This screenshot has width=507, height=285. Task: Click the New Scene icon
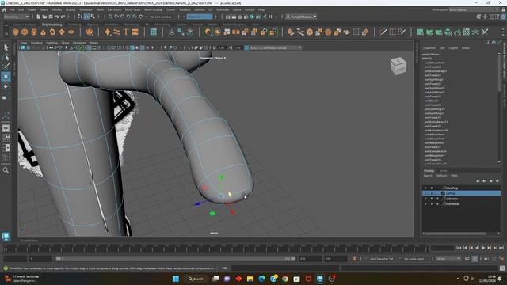point(39,17)
